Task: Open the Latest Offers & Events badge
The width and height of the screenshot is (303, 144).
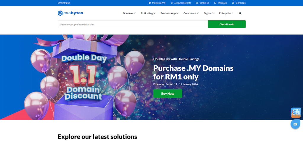Action: click(296, 113)
